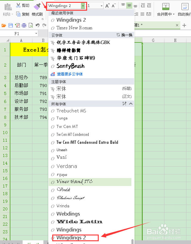Click the distributed alignment icon
191x244 pixels.
(149, 14)
